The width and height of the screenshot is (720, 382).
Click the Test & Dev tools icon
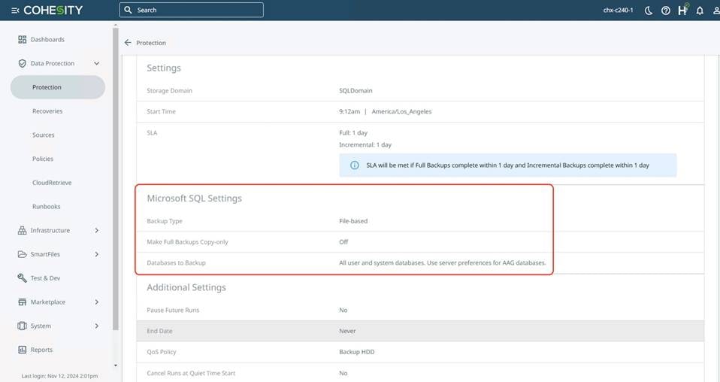click(22, 278)
